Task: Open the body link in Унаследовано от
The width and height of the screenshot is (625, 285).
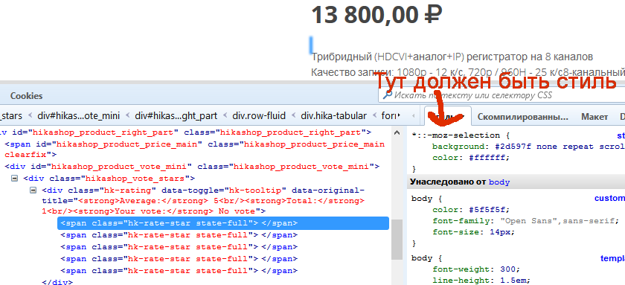Action: (499, 182)
